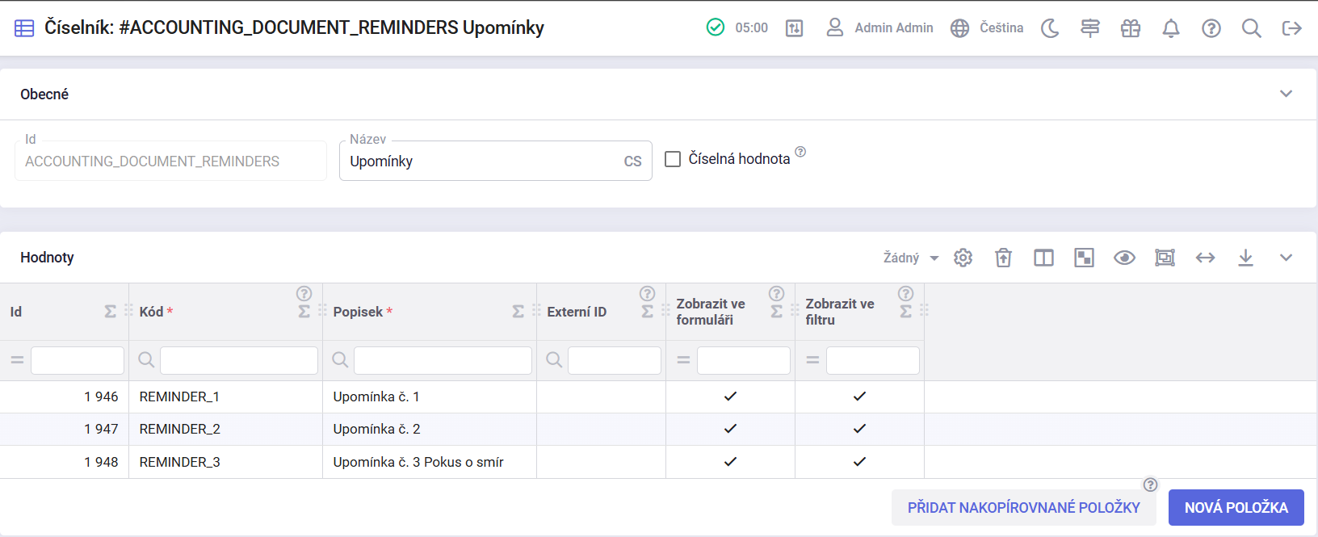Open Admin Admin user profile
This screenshot has width=1318, height=537.
pyautogui.click(x=879, y=27)
